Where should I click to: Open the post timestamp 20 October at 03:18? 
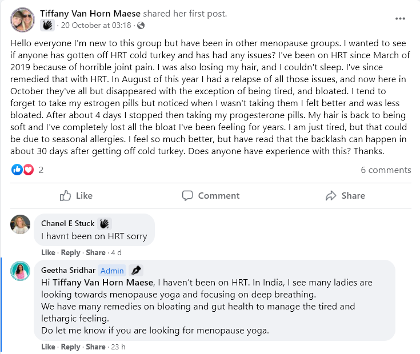click(96, 25)
